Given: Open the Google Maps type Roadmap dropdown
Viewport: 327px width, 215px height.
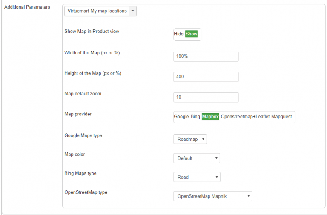Looking at the screenshot, I should (190, 139).
